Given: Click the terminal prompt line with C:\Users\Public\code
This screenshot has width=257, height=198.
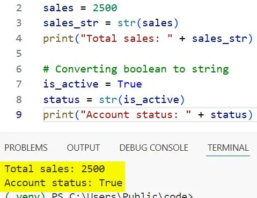Looking at the screenshot, I should pyautogui.click(x=99, y=195).
